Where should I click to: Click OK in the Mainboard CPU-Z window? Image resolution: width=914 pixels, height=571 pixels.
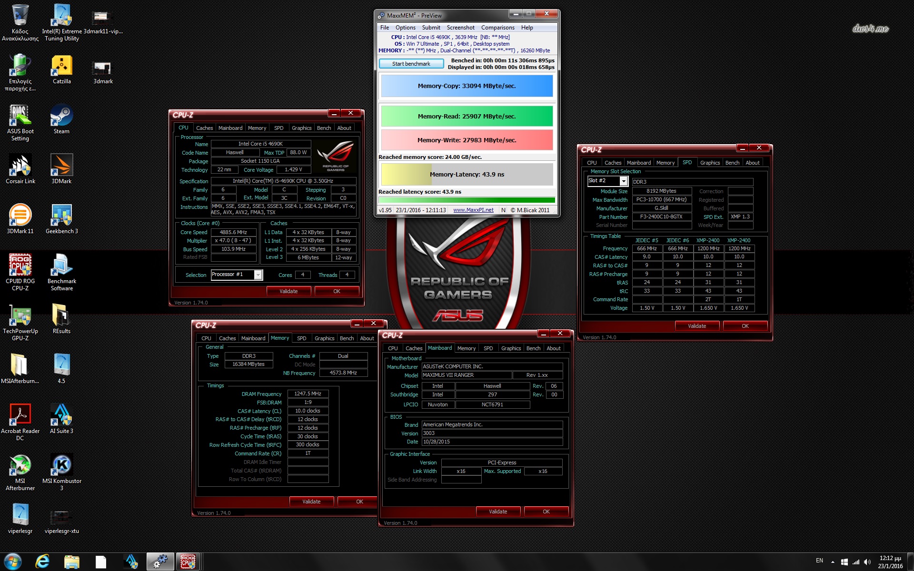[546, 512]
